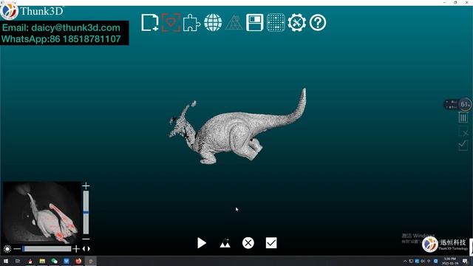Click the red-framed scan capture icon
Screen dimensions: 473x266
click(x=171, y=23)
